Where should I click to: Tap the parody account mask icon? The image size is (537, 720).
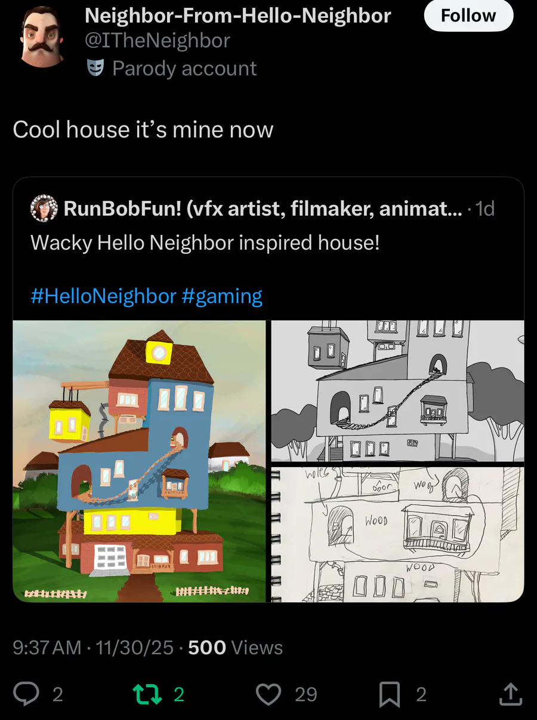95,68
